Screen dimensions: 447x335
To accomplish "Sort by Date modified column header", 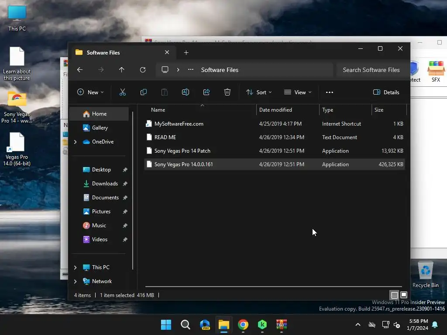I will (x=288, y=109).
